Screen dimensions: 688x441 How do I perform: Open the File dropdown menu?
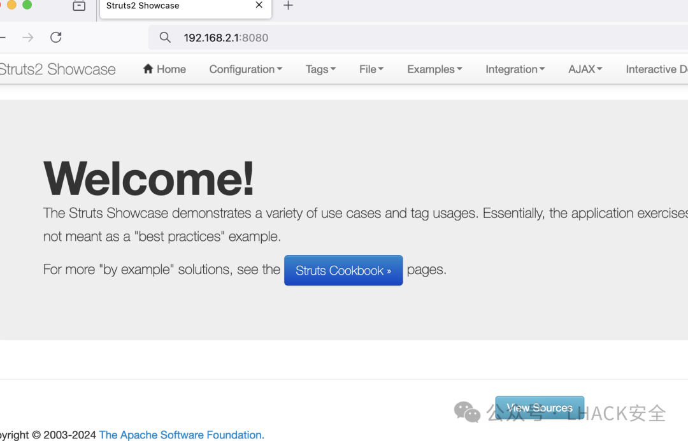(x=371, y=69)
